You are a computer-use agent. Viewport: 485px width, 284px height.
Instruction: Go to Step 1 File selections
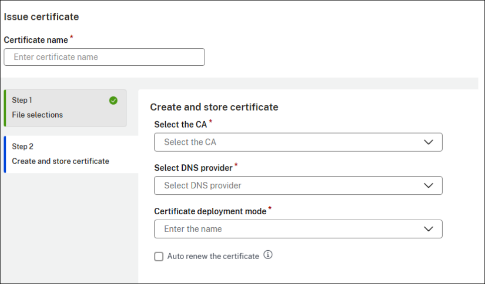coord(65,108)
